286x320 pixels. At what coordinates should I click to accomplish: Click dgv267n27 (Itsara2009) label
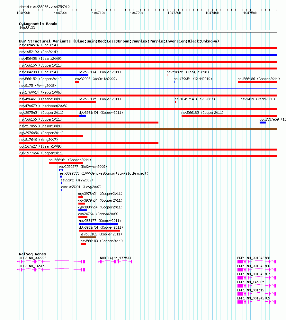40,146
